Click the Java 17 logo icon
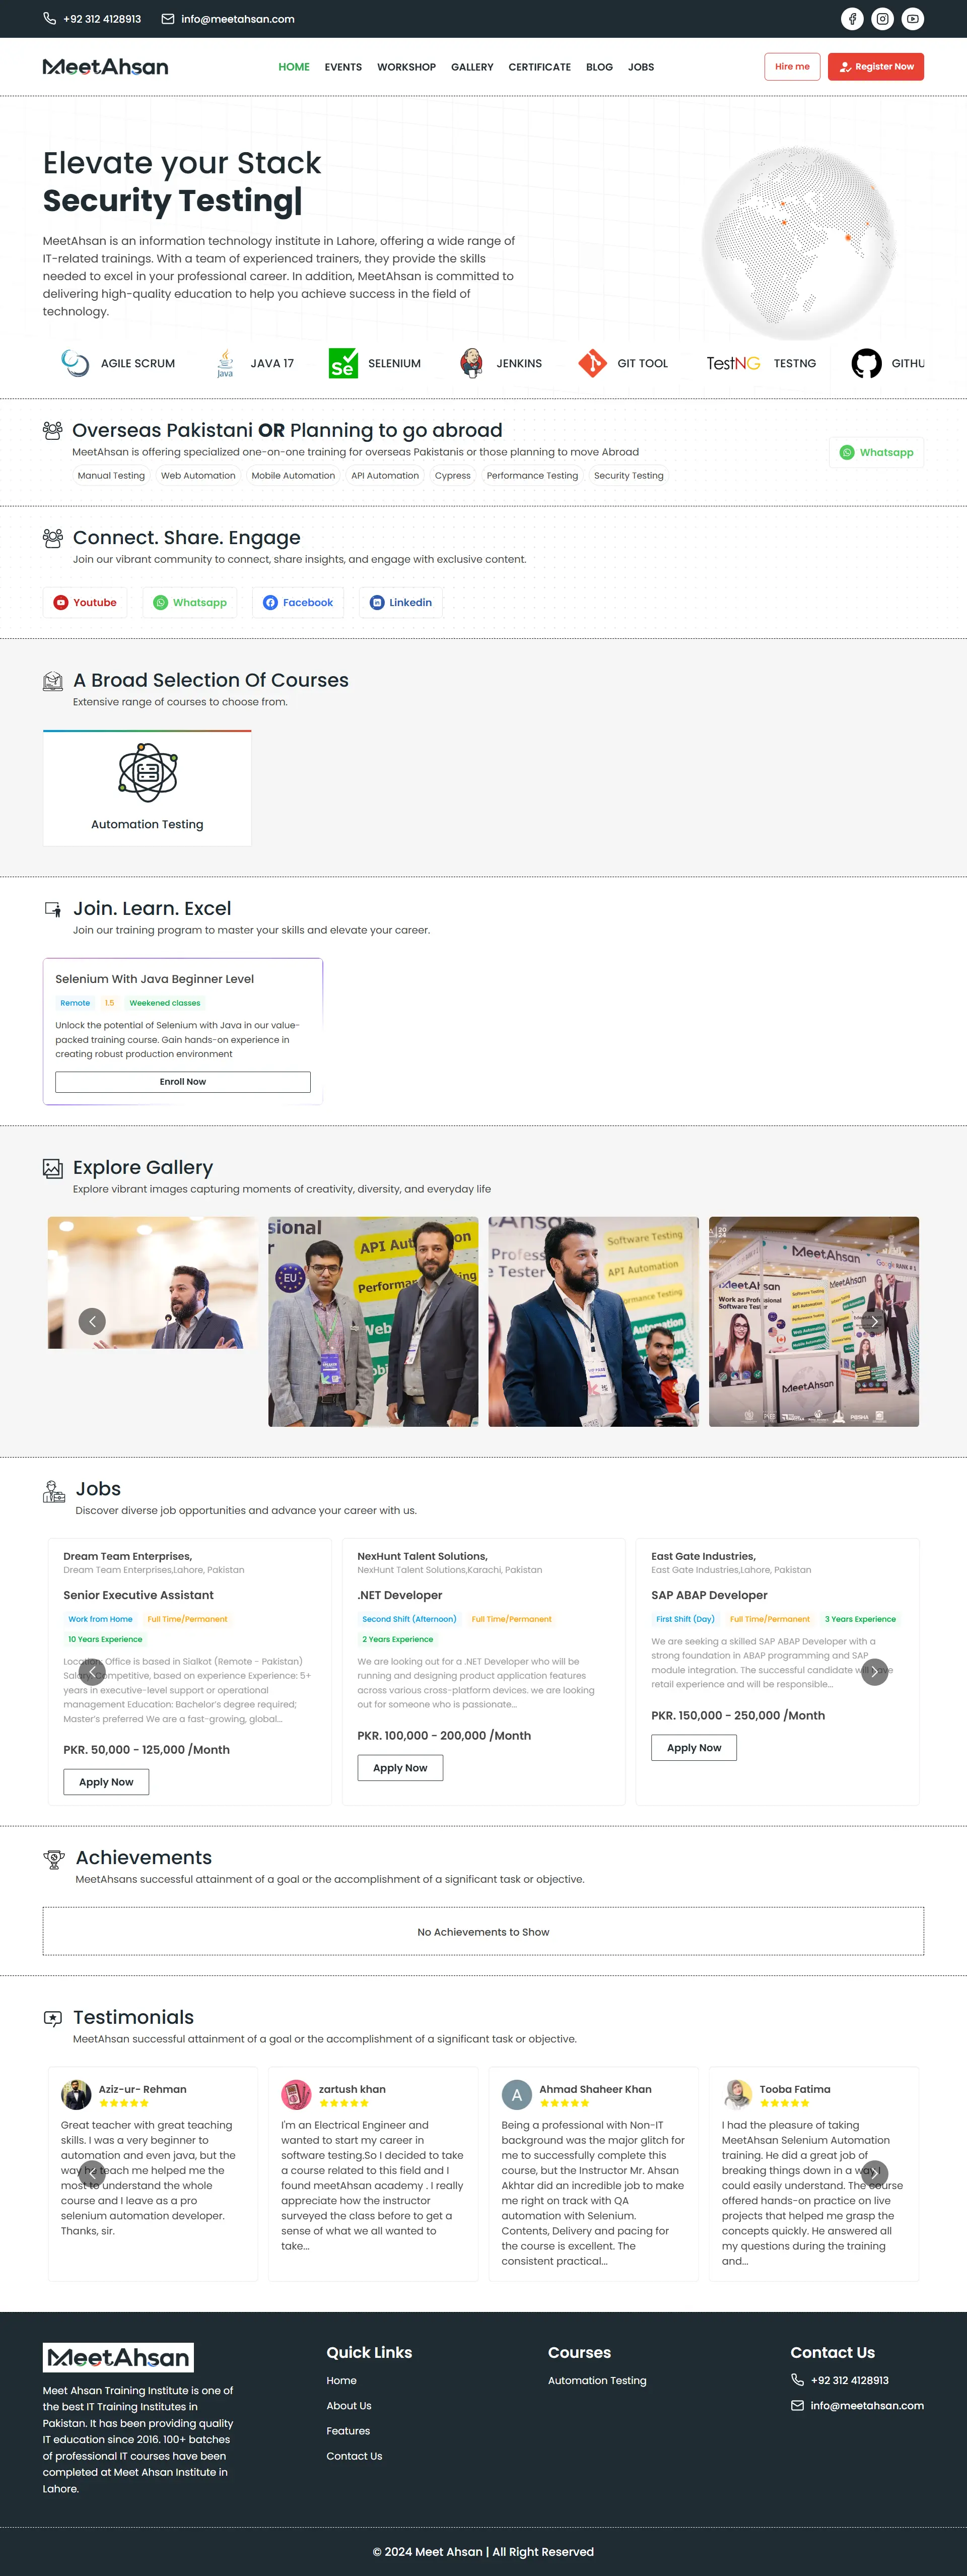This screenshot has width=967, height=2576. pyautogui.click(x=225, y=363)
